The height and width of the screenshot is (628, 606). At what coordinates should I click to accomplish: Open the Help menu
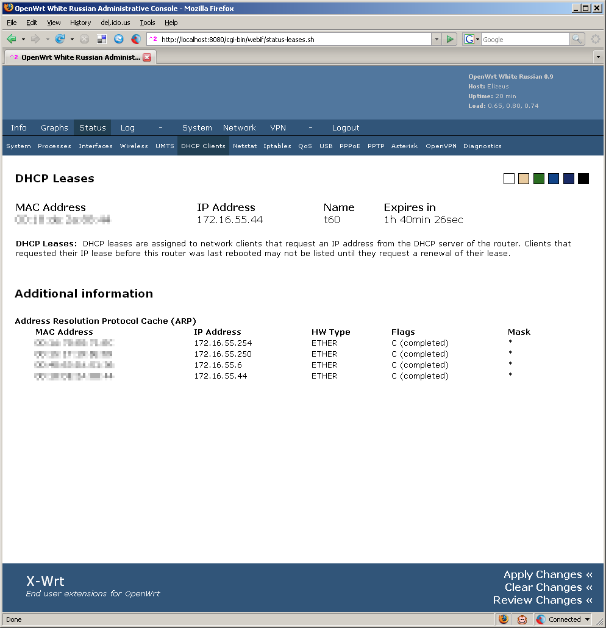171,23
